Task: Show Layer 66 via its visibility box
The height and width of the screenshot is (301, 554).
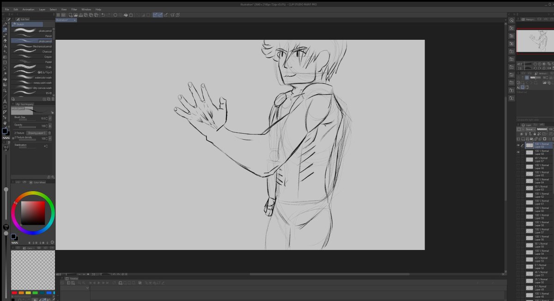Action: point(518,166)
